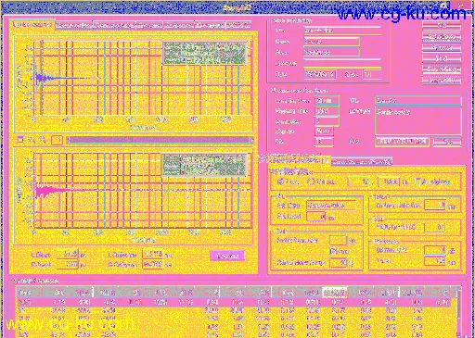
Task: Click the top button in the right-hand button column
Action: (x=442, y=26)
